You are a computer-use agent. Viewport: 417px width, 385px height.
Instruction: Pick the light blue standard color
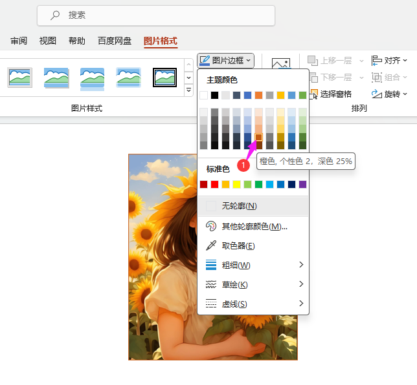[x=269, y=184]
